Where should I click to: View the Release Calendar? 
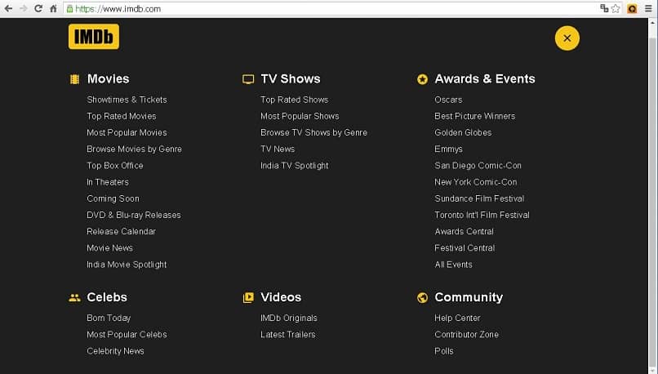click(122, 231)
